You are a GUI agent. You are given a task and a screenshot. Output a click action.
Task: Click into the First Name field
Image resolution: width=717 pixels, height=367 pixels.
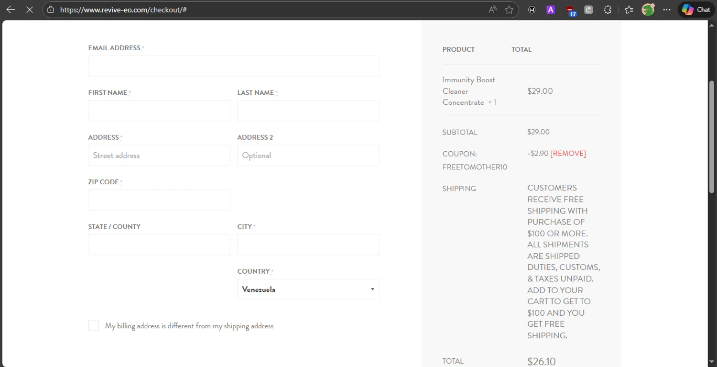pyautogui.click(x=159, y=111)
